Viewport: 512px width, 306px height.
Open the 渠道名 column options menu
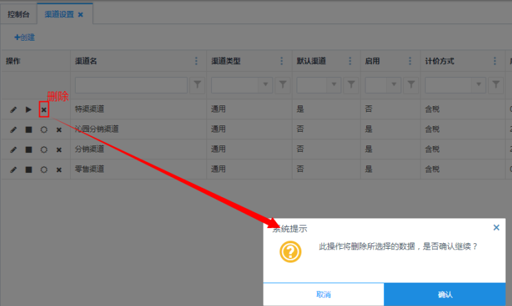click(198, 61)
